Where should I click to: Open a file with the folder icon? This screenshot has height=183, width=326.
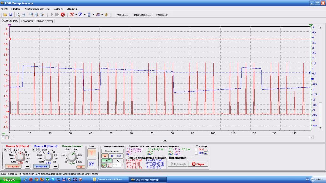pyautogui.click(x=5, y=15)
